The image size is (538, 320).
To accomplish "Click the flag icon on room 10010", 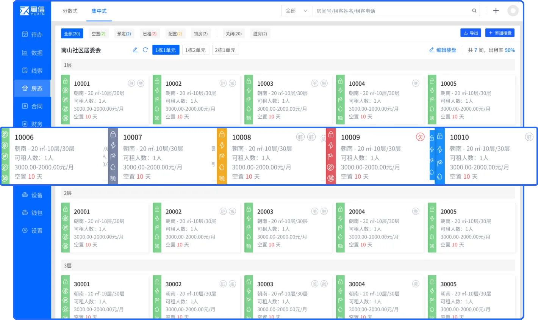I will 439,163.
